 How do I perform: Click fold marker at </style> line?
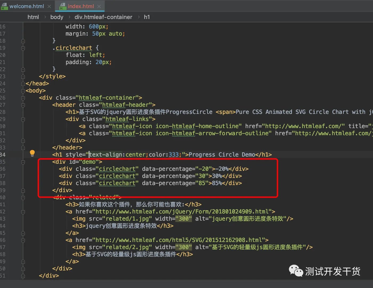point(23,77)
